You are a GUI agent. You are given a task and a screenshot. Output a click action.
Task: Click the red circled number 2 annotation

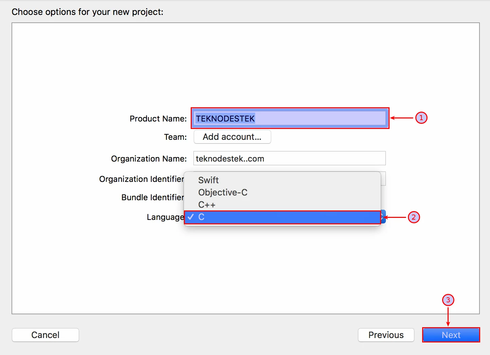pyautogui.click(x=413, y=217)
